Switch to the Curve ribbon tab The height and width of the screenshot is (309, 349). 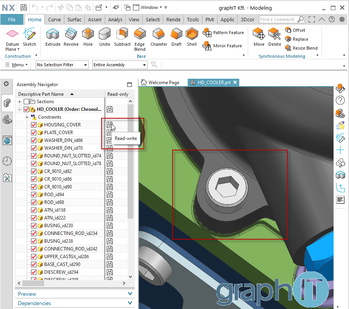click(54, 19)
